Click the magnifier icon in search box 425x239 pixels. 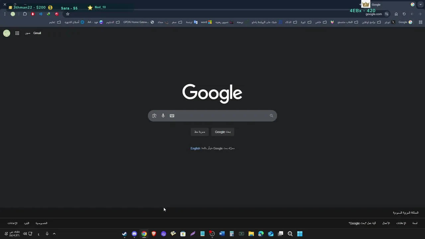coord(271,116)
